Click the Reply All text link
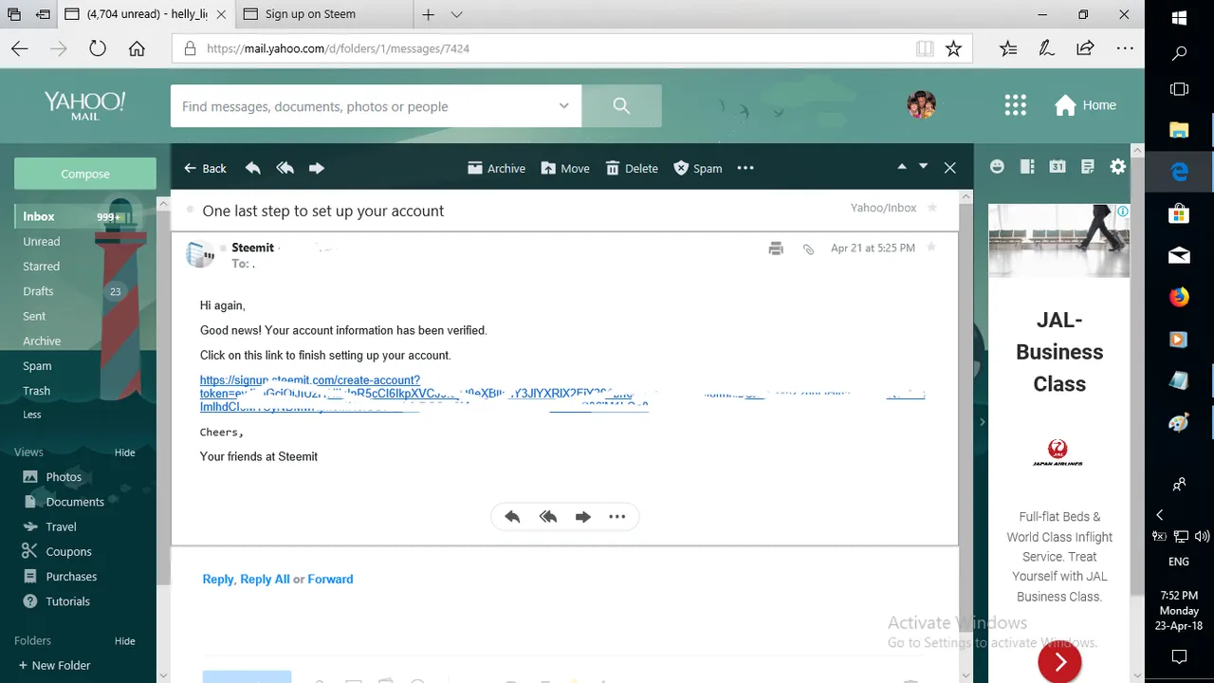Screen dimensions: 1214x683 265,579
